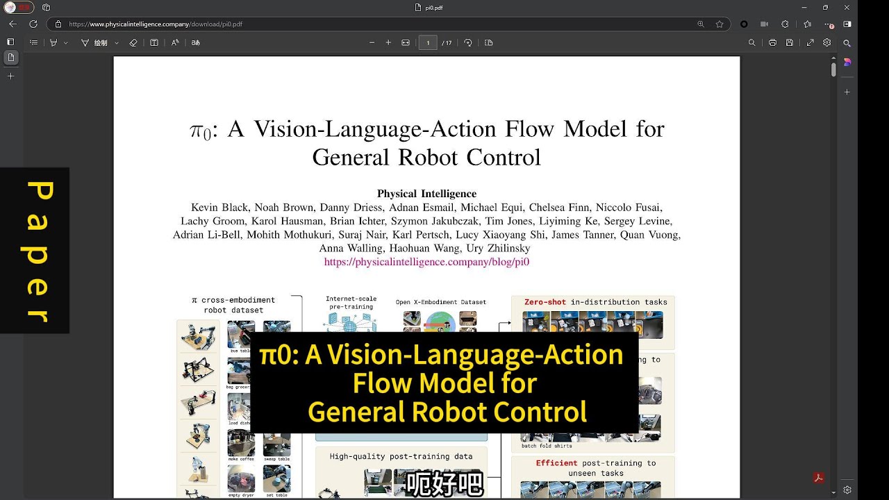Add this page to favorites star

click(x=720, y=24)
